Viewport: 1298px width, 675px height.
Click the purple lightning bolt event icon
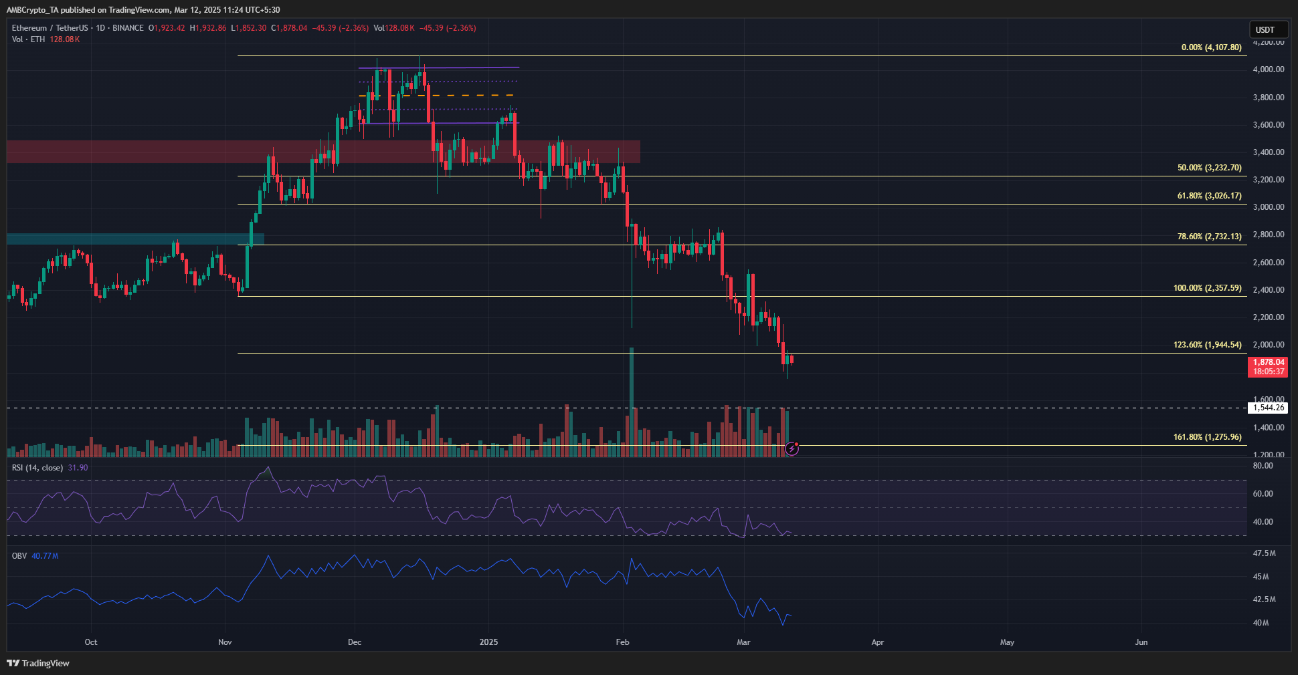792,449
